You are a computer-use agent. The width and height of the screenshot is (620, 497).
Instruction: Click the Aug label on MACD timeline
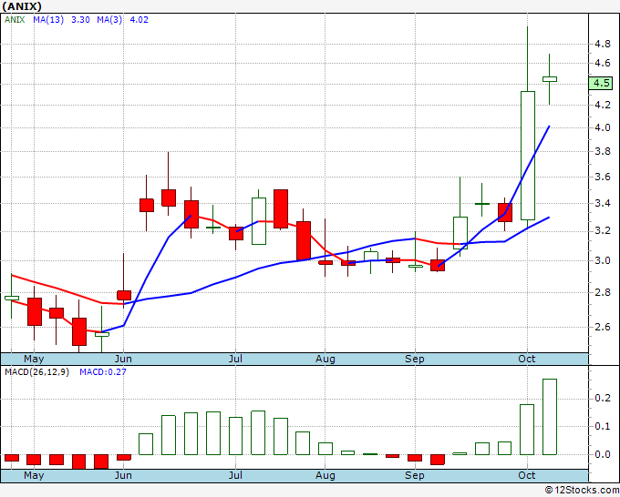coord(325,475)
